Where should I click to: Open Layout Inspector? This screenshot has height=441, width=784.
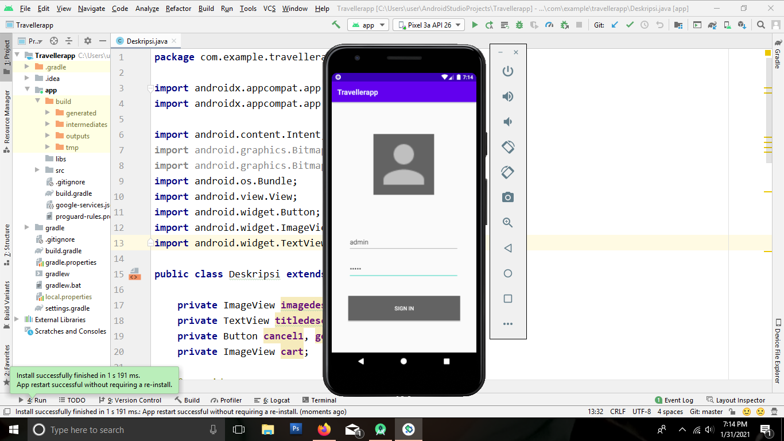coord(736,400)
